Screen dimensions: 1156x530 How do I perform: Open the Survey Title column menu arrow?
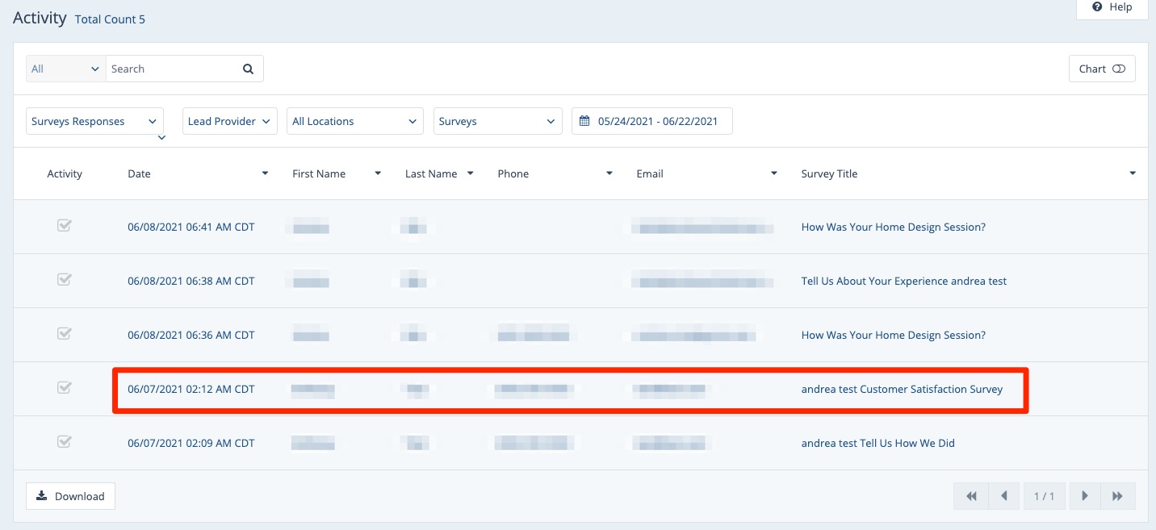(1132, 173)
